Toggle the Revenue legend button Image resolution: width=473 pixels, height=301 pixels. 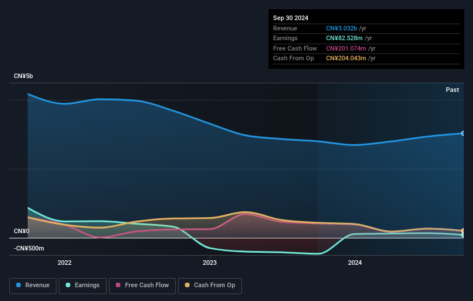click(33, 285)
